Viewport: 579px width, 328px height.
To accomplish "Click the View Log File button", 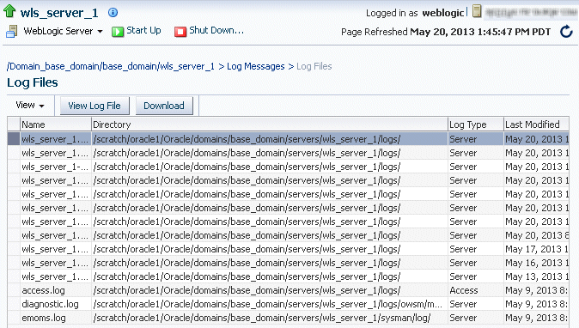I will point(94,106).
